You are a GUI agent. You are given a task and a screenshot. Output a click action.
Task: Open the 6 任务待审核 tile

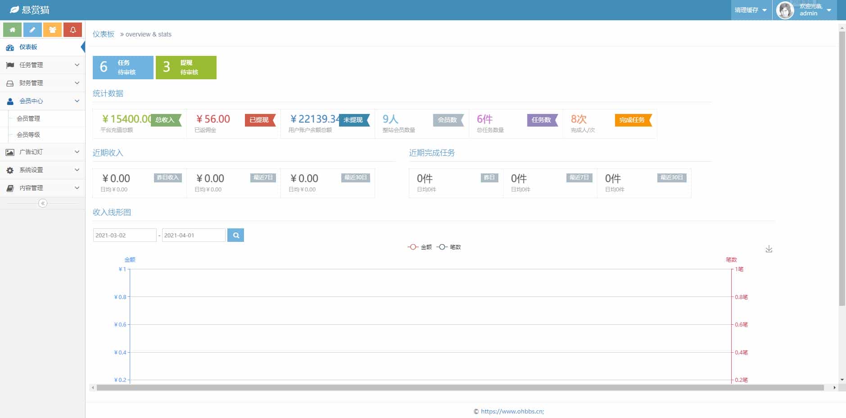coord(123,68)
